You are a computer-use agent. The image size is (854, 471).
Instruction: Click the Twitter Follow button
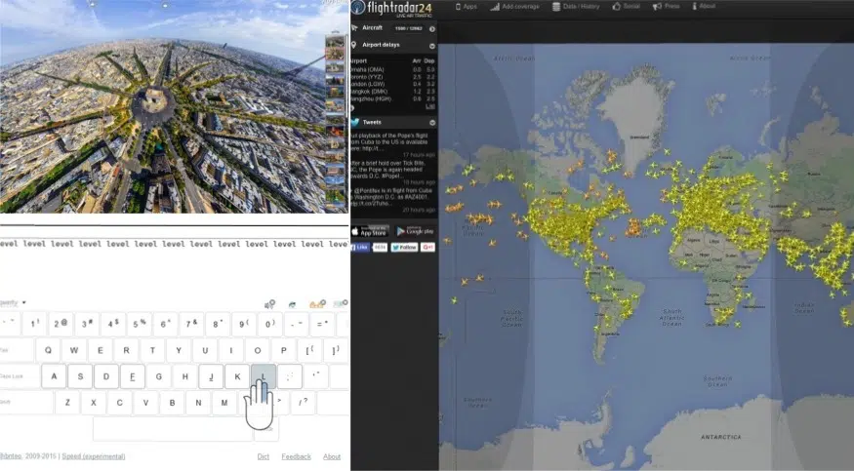coord(404,248)
